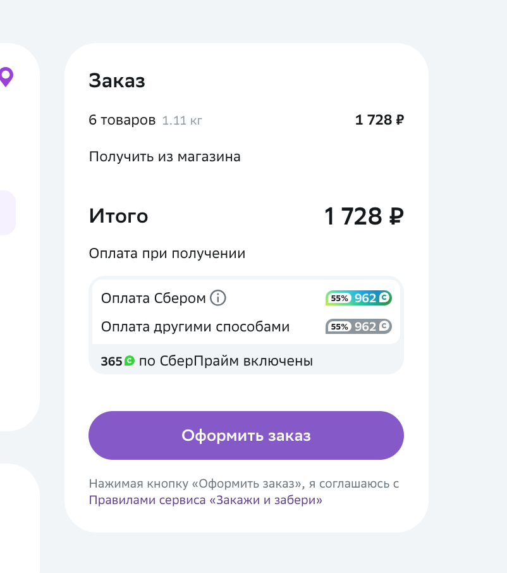The height and width of the screenshot is (573, 507).
Task: Select the Оплата Сбером row
Action: click(x=246, y=298)
